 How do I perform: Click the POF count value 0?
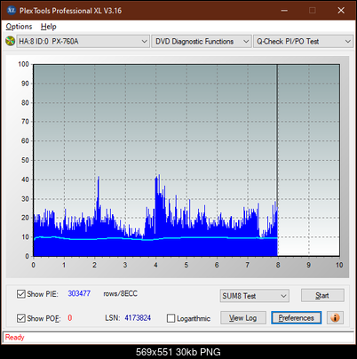pos(70,318)
